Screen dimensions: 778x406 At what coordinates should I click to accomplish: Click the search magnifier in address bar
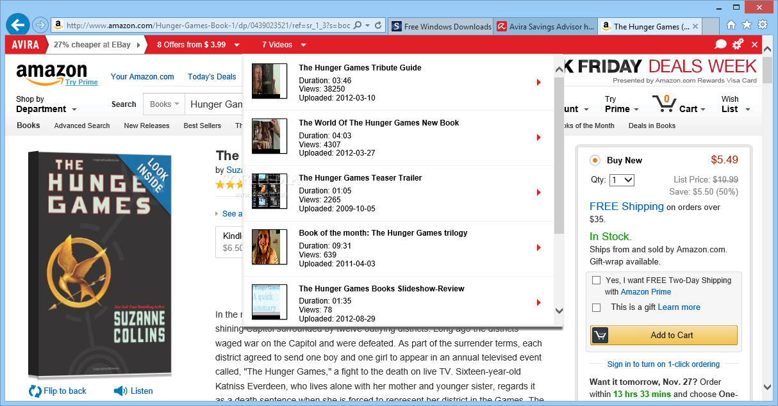point(358,26)
